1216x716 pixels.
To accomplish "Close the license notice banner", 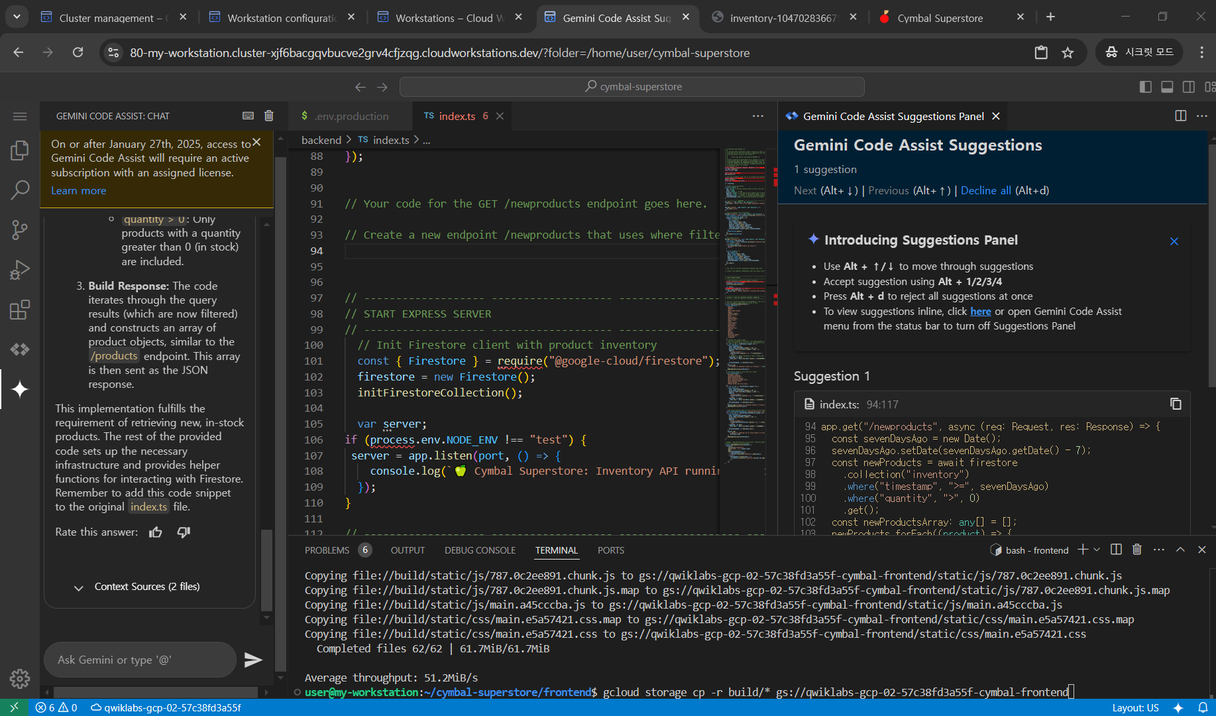I will pos(257,143).
